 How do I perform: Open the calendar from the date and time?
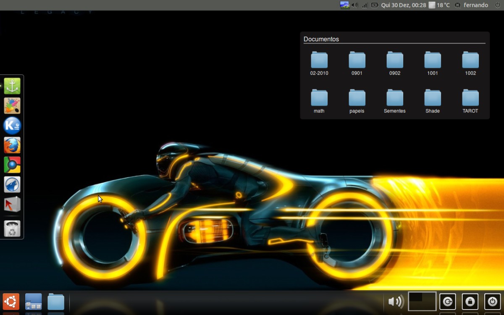404,5
